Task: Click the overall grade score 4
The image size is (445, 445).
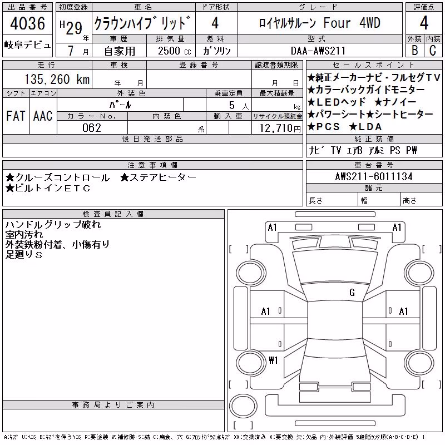Action: pyautogui.click(x=424, y=23)
